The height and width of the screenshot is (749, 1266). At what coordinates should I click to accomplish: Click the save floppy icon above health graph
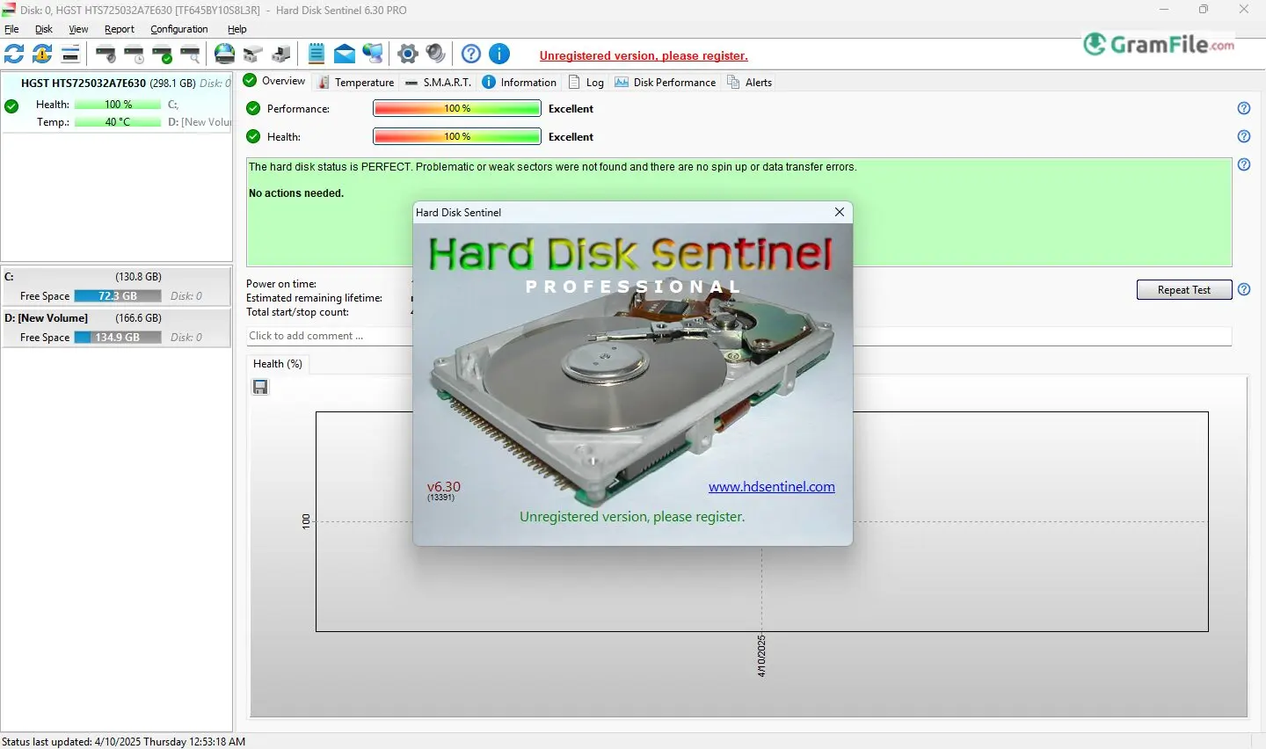pyautogui.click(x=260, y=387)
